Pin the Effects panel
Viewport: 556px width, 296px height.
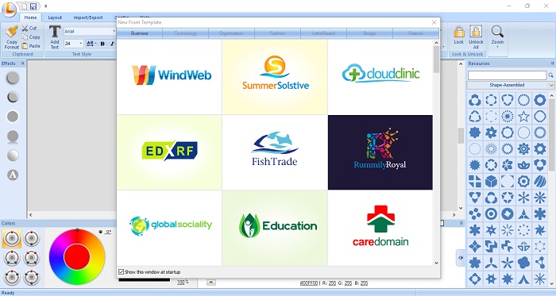[23, 63]
